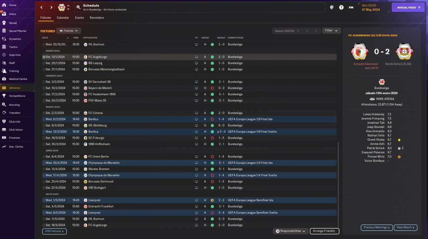Toggle reminder circle for SV Darmstadt 98 fixture
Screen dimensions: 428x239
(x=44, y=82)
